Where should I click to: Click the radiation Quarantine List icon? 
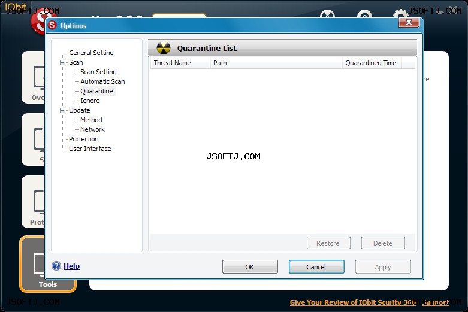(x=164, y=48)
